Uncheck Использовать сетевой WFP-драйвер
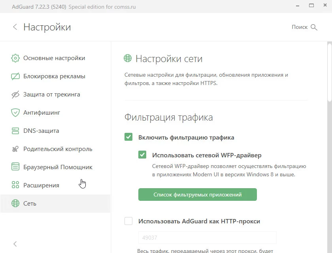Viewport: 332px width, 253px height. [142, 155]
